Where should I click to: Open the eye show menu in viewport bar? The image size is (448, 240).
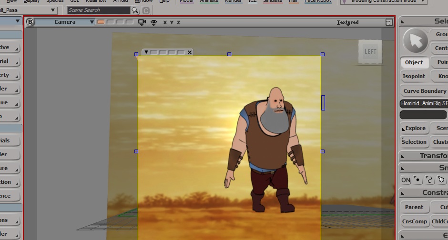[154, 22]
